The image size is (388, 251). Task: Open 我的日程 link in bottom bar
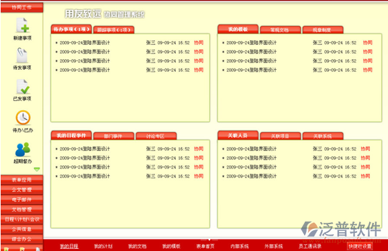[69, 246]
